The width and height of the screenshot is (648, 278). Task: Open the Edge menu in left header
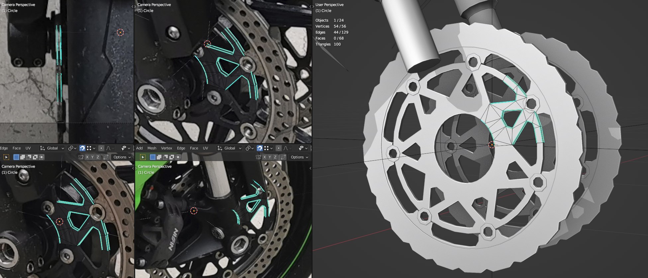coord(4,148)
